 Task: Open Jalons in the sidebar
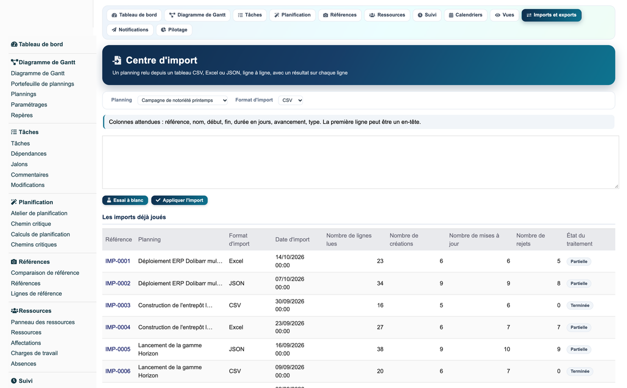click(x=19, y=164)
